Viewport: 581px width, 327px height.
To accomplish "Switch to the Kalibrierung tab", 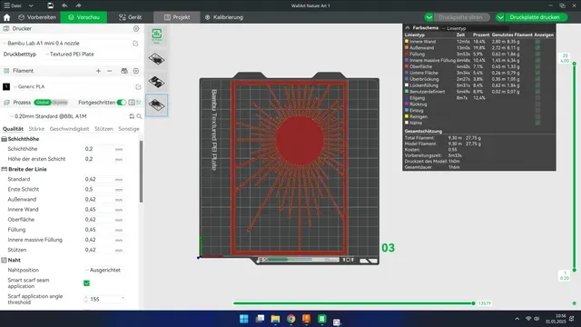I will 224,17.
